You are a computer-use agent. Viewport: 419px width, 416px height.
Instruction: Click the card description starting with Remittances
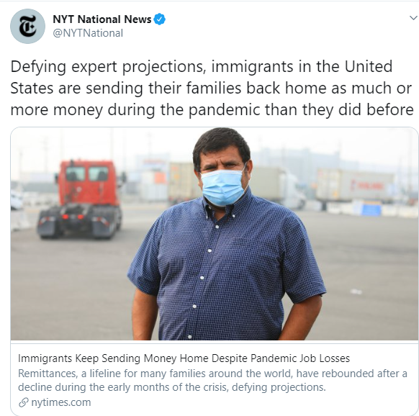click(212, 380)
